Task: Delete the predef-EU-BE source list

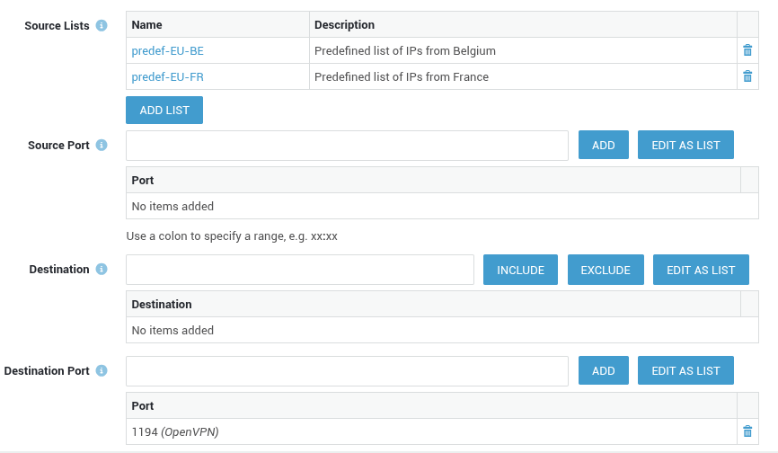Action: coord(747,50)
